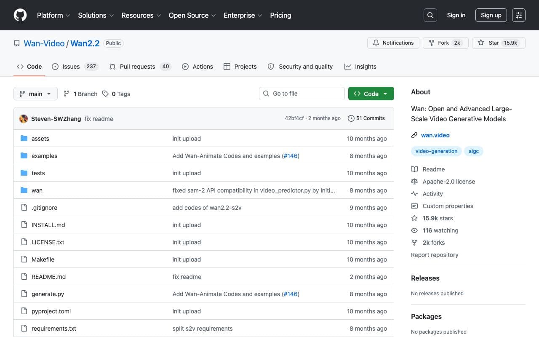This screenshot has height=337, width=539.
Task: Open the Actions tab
Action: [x=197, y=67]
